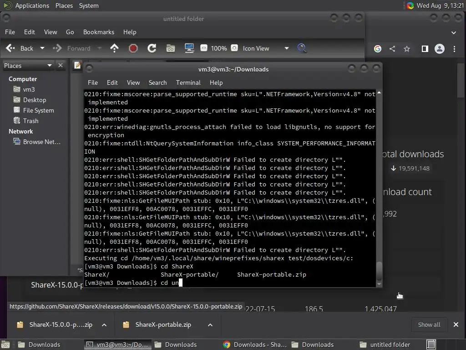466x350 pixels.
Task: Open Forward history dropdown arrow
Action: click(100, 48)
